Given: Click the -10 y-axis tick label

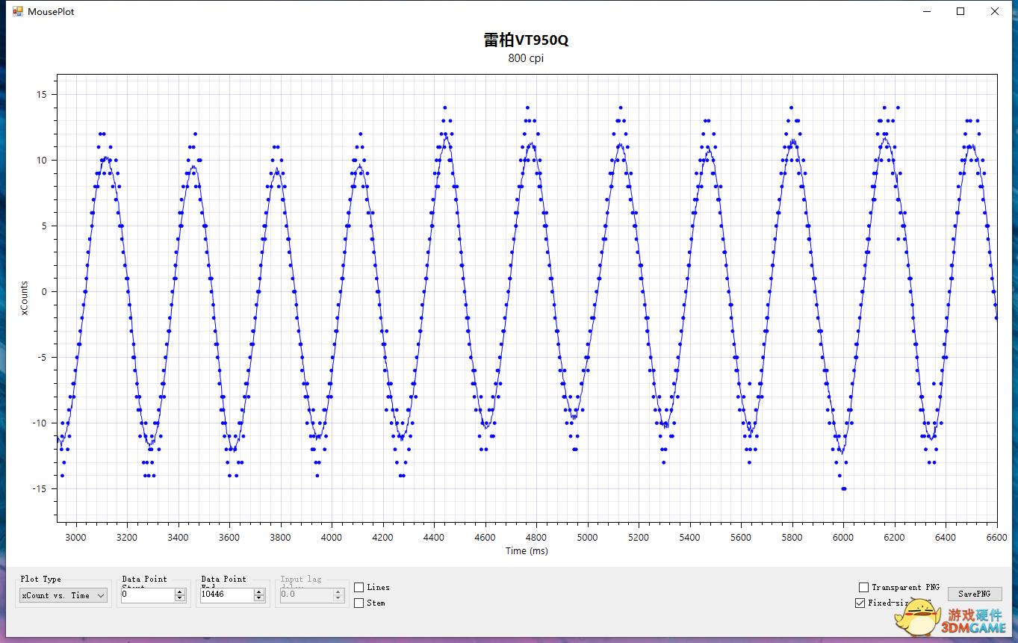Looking at the screenshot, I should point(39,423).
